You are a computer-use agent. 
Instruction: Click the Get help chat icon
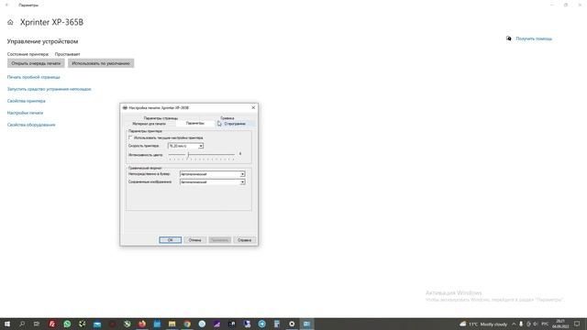tap(509, 38)
